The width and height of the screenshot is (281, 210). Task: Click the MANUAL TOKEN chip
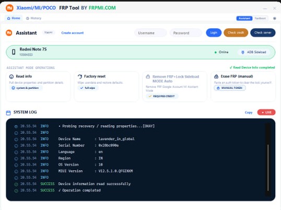tap(230, 88)
